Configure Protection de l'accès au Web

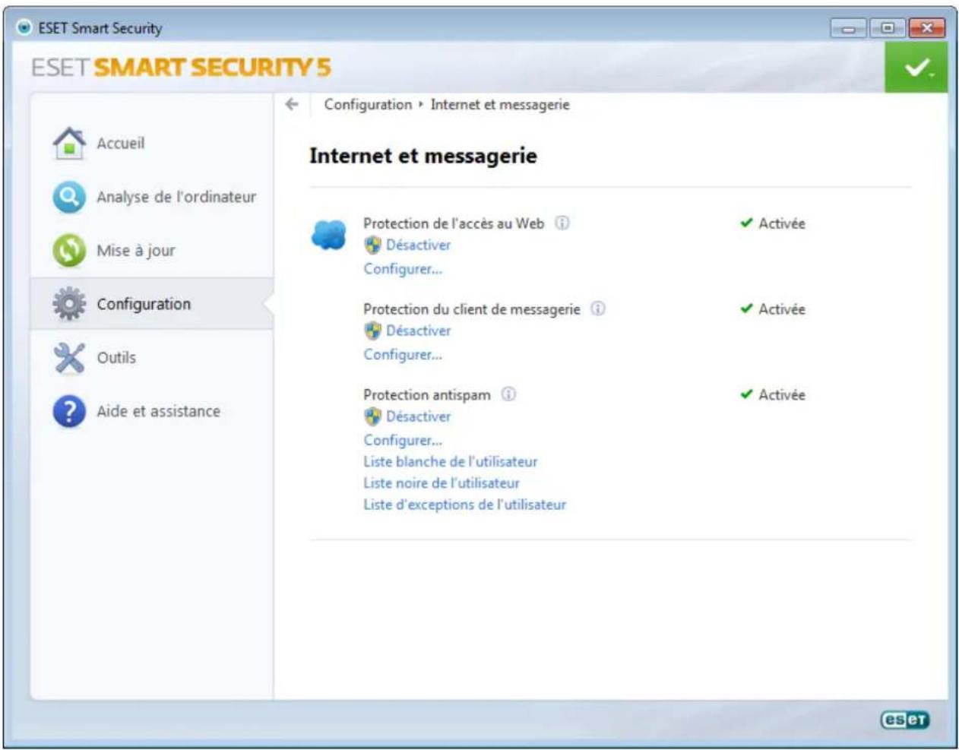coord(403,269)
